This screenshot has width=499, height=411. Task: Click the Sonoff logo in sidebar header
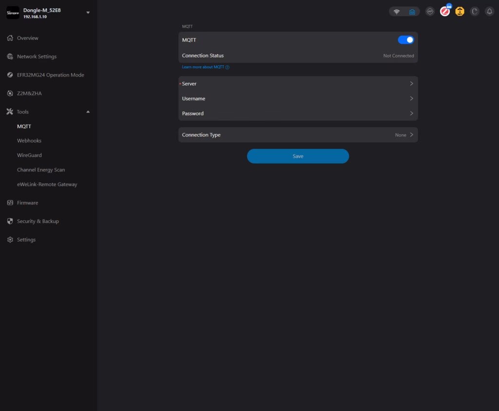(x=13, y=13)
